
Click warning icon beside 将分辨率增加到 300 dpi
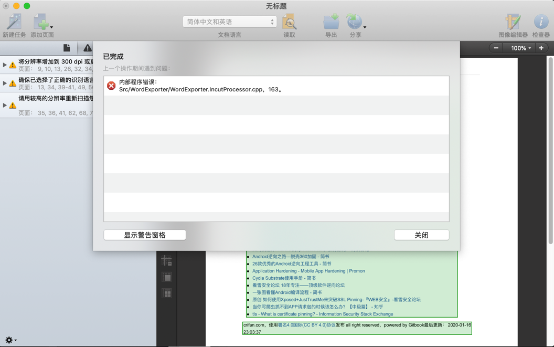13,65
